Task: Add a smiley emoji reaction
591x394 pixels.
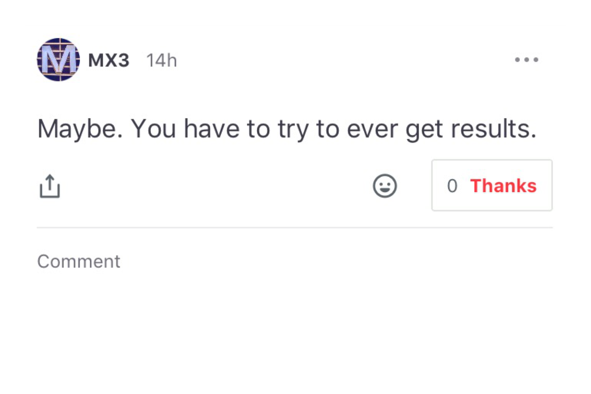Action: click(384, 186)
